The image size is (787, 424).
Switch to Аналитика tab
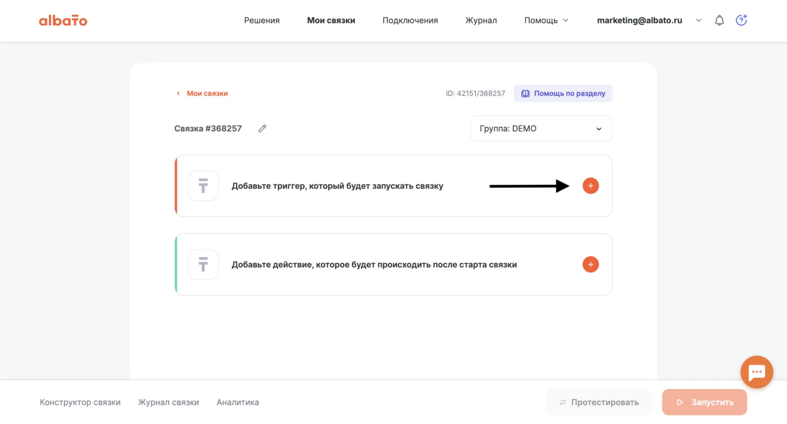(x=238, y=402)
